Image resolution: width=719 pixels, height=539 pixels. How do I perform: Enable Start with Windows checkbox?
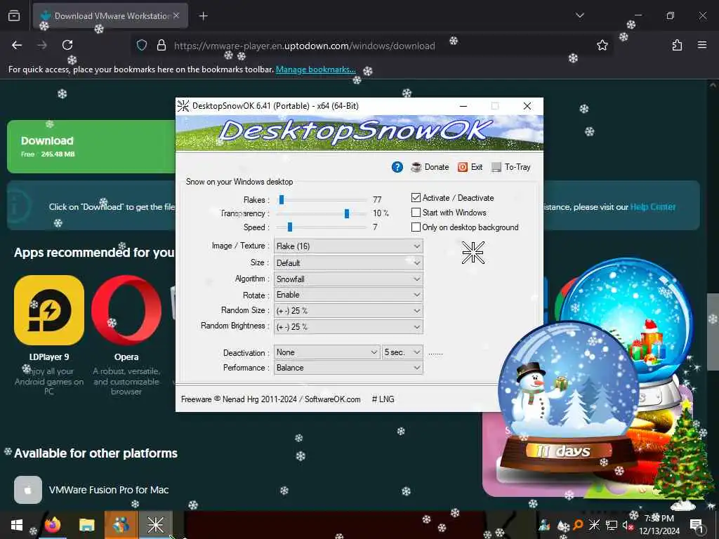click(416, 213)
